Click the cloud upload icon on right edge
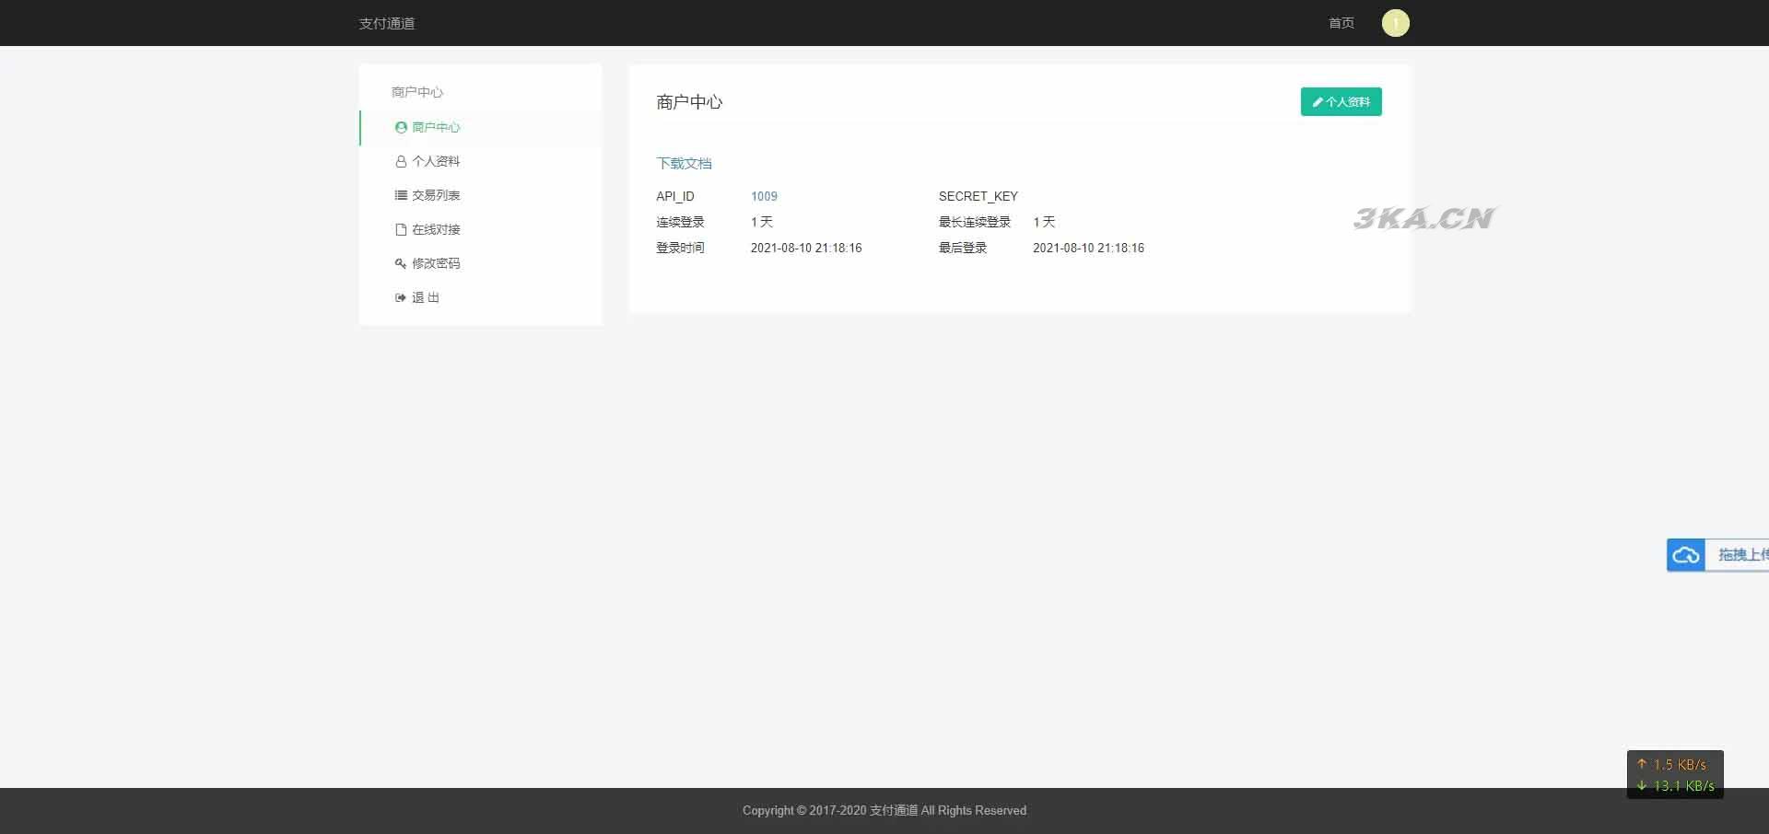 pyautogui.click(x=1686, y=555)
